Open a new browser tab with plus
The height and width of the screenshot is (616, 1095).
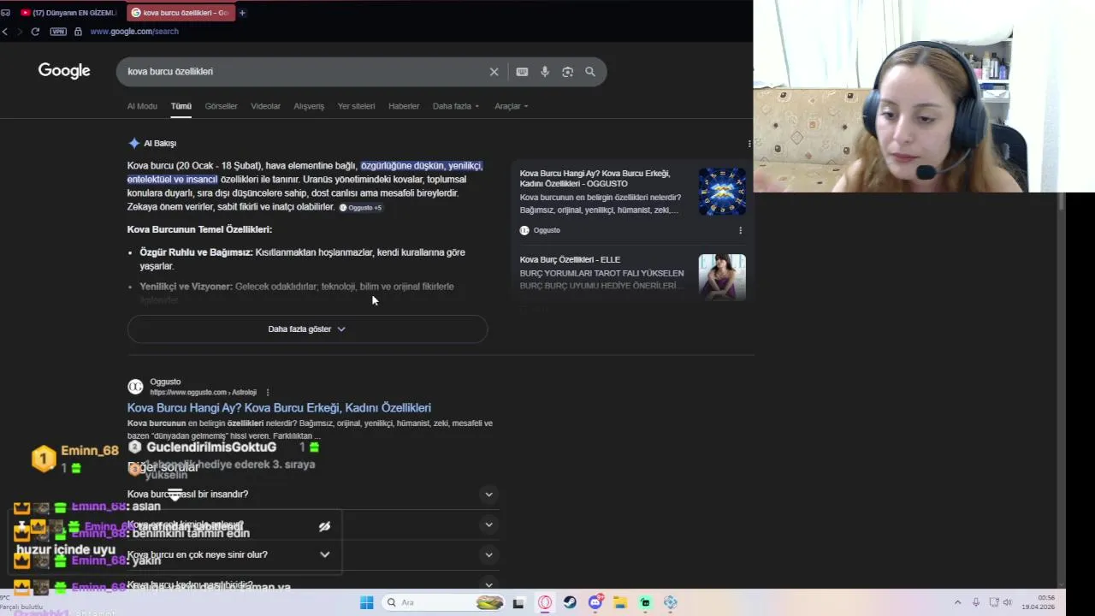[x=242, y=13]
